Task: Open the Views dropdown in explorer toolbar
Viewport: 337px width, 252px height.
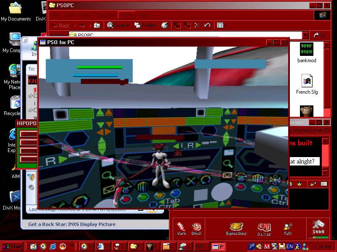Action: (222, 25)
